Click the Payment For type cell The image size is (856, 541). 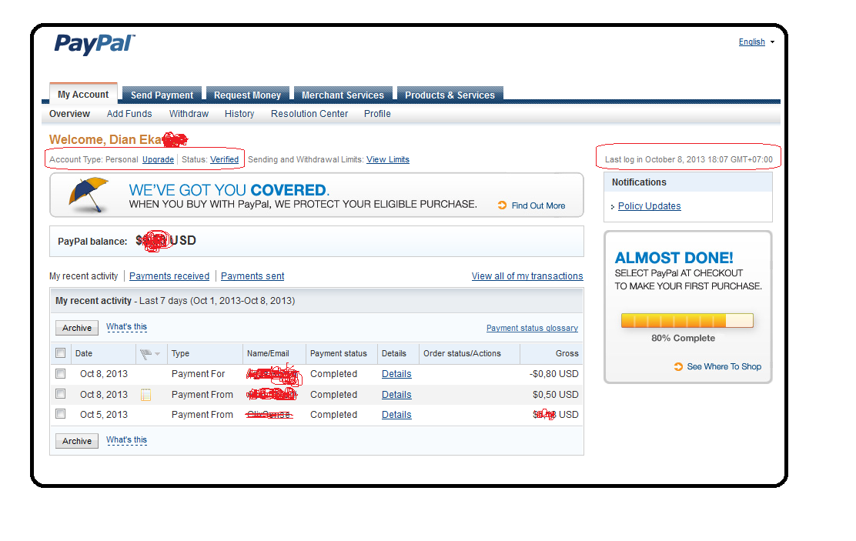point(198,374)
